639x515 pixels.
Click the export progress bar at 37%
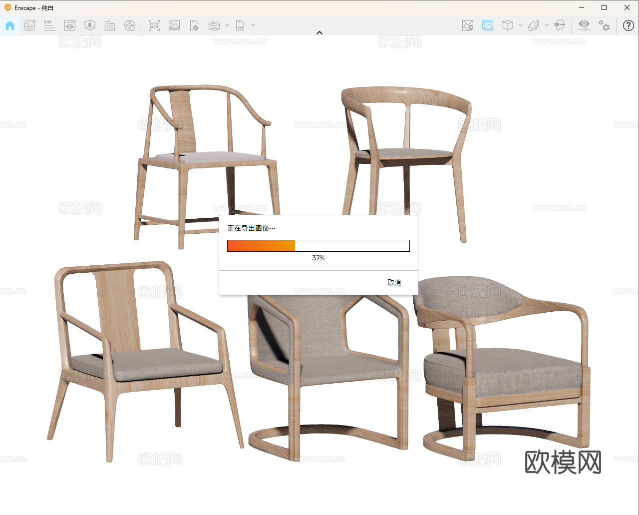318,246
